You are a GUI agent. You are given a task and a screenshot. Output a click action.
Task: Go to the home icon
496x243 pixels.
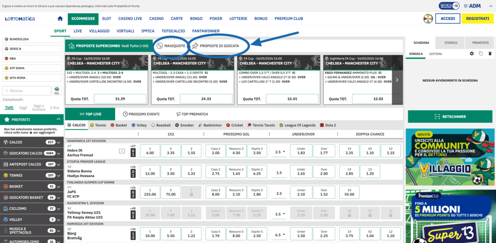coord(60,19)
